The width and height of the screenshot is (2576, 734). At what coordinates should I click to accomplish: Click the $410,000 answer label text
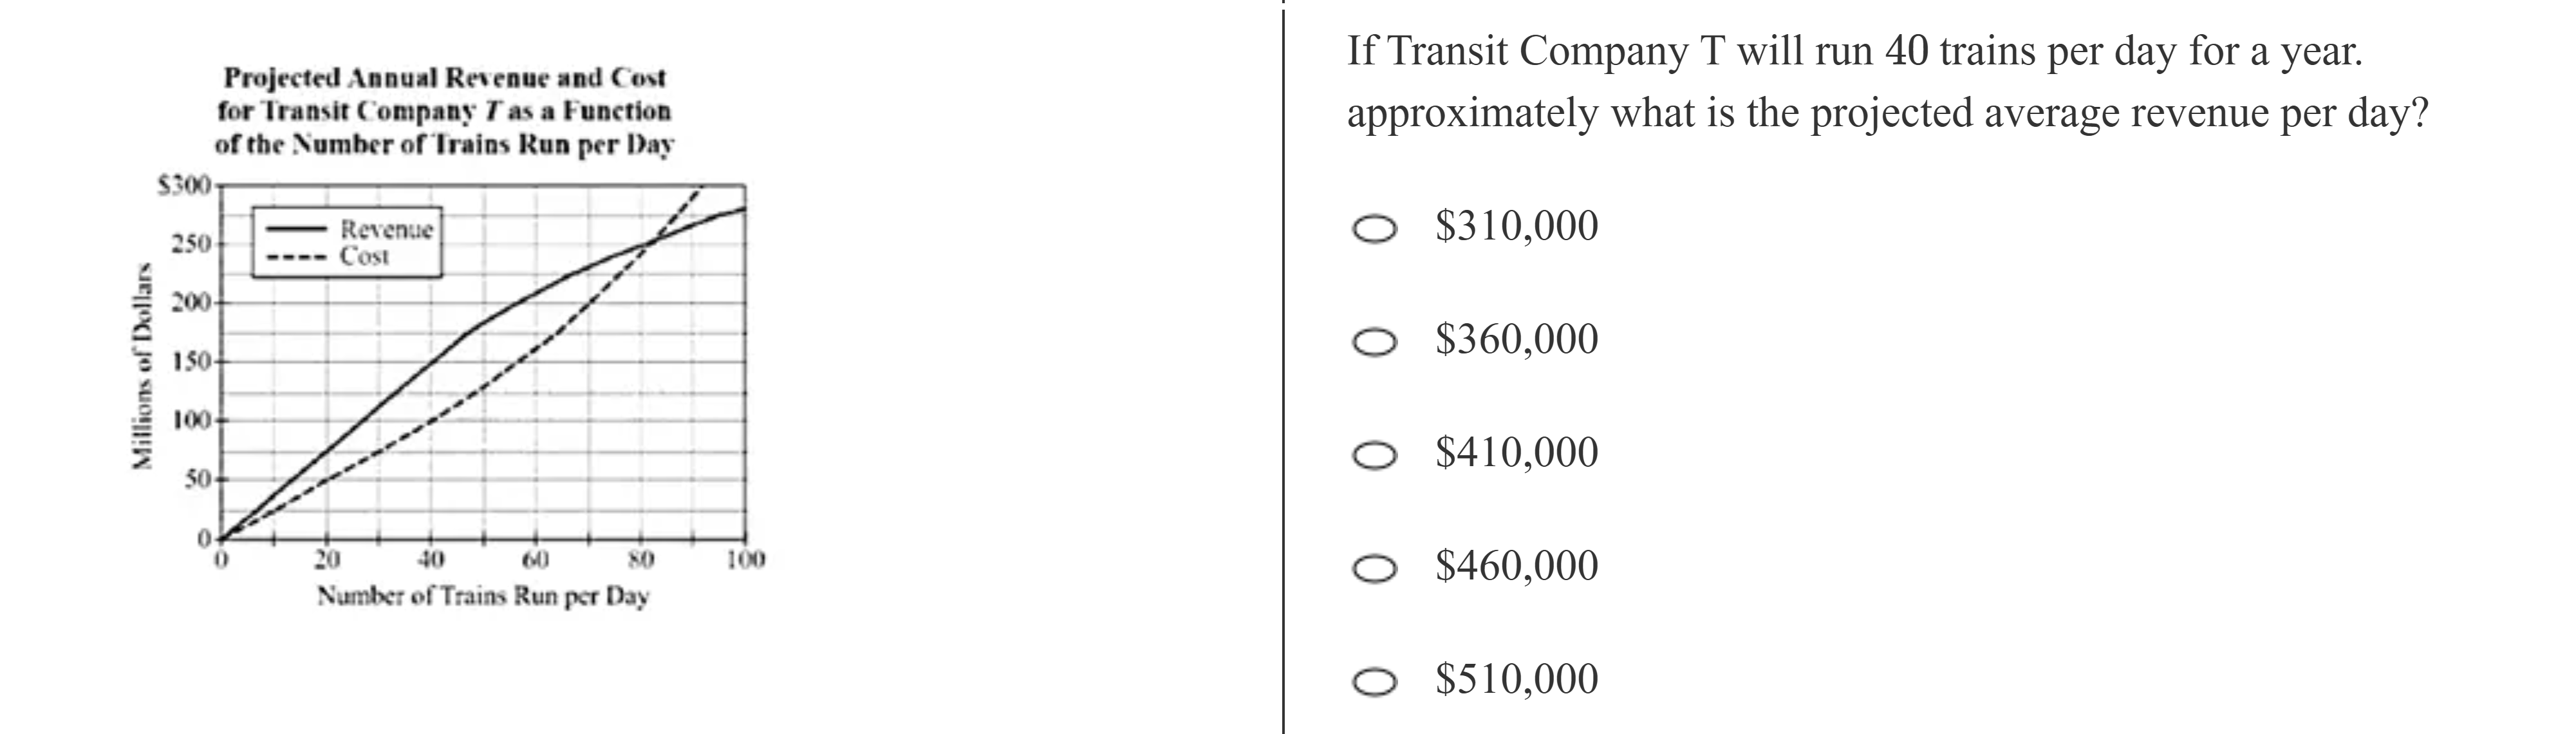1516,452
